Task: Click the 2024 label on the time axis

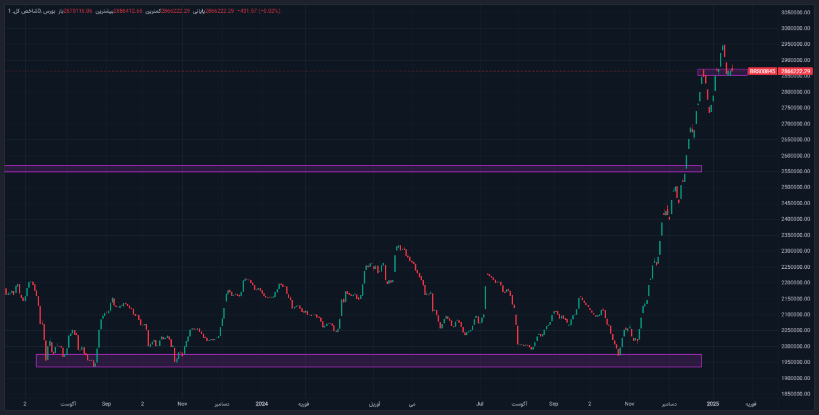Action: tap(262, 404)
